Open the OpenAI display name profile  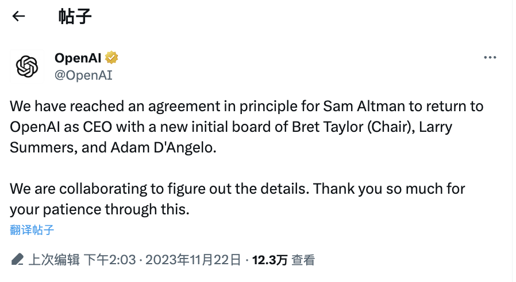pyautogui.click(x=78, y=58)
